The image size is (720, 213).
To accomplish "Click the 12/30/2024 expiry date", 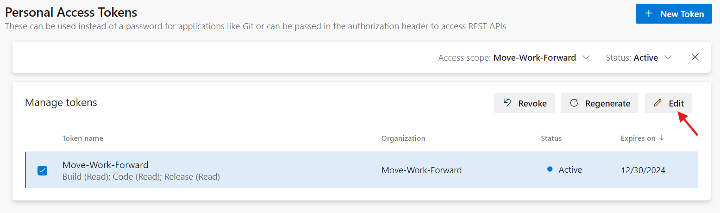I will tap(643, 170).
